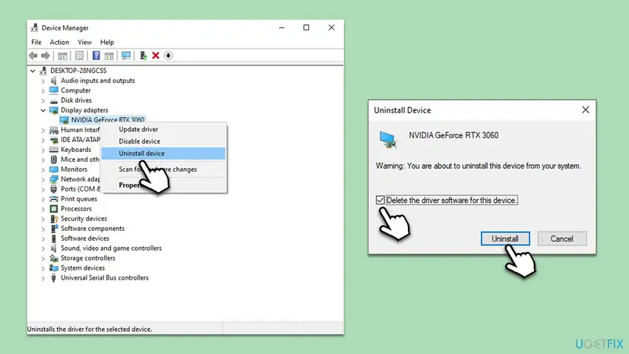Select the Software devices row

click(x=84, y=239)
